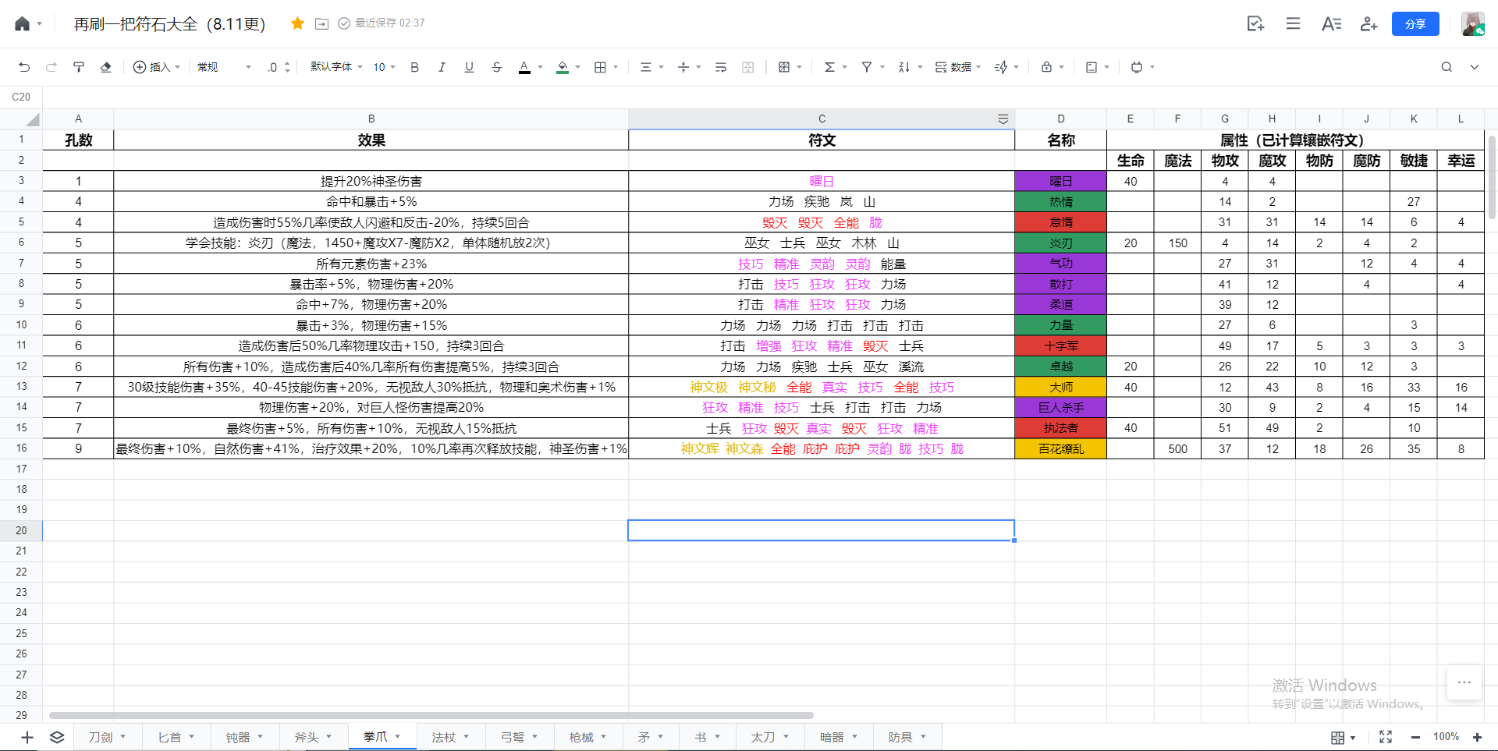This screenshot has height=751, width=1498.
Task: Switch to the 防具 sheet tab
Action: pyautogui.click(x=907, y=737)
